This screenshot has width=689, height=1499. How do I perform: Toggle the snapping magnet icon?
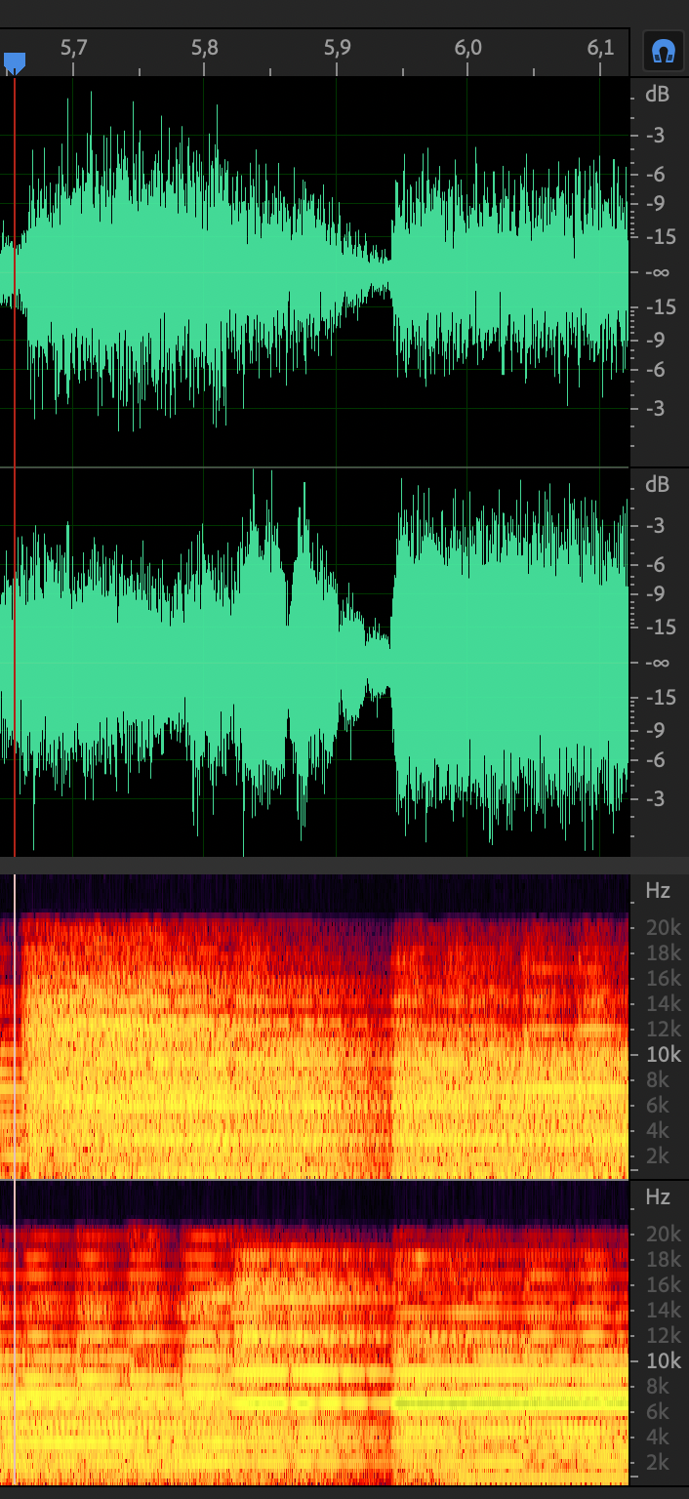point(664,51)
